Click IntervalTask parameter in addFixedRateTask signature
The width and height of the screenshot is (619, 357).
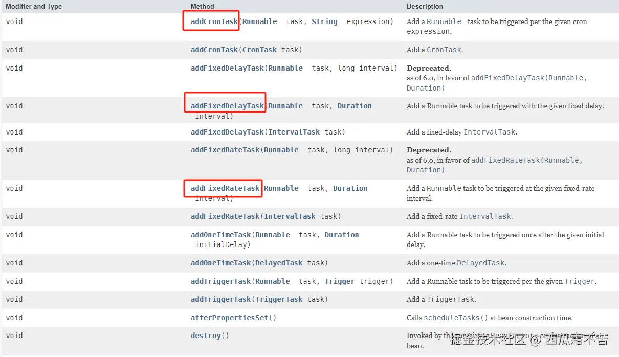290,216
